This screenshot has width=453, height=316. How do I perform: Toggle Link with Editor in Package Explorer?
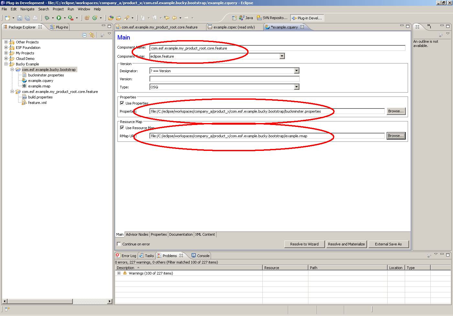point(92,35)
